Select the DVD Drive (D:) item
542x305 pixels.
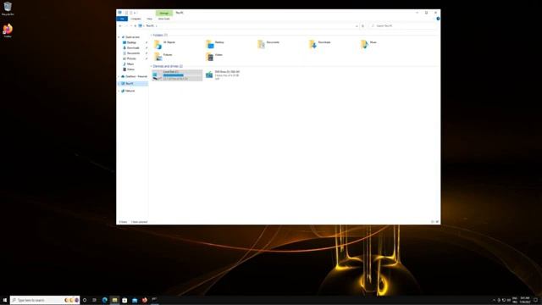[223, 75]
